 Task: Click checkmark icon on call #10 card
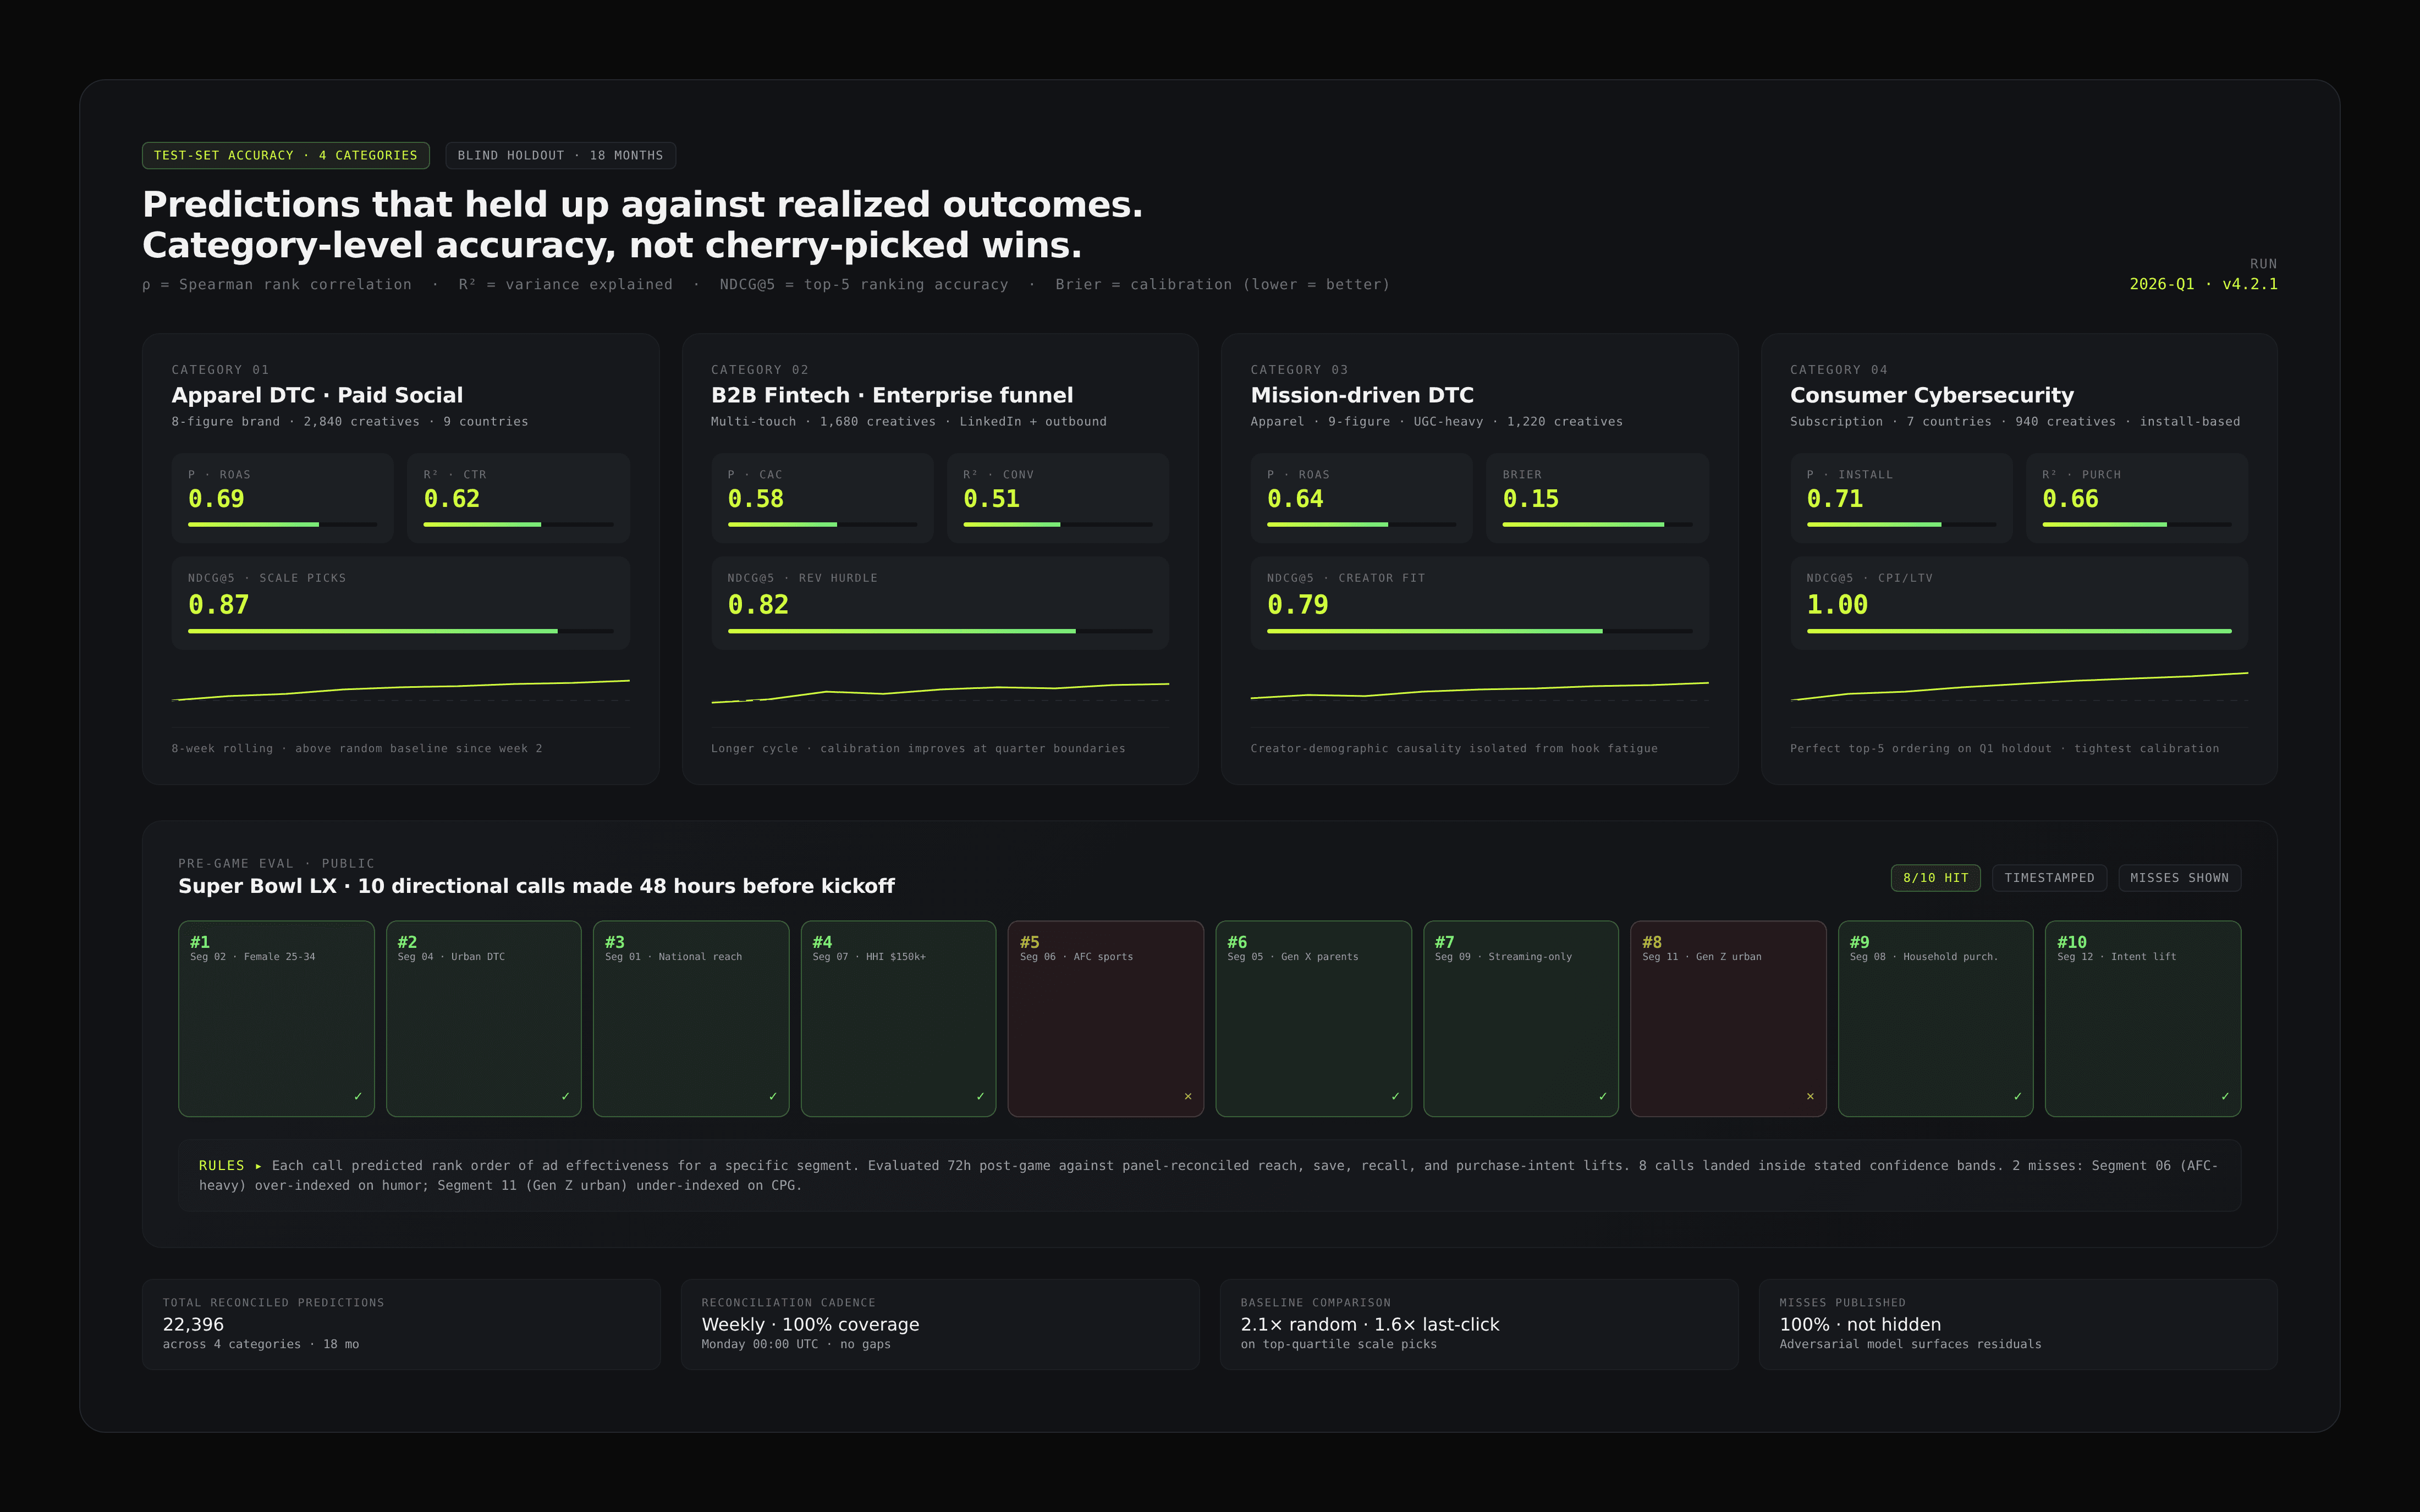click(x=2225, y=1096)
